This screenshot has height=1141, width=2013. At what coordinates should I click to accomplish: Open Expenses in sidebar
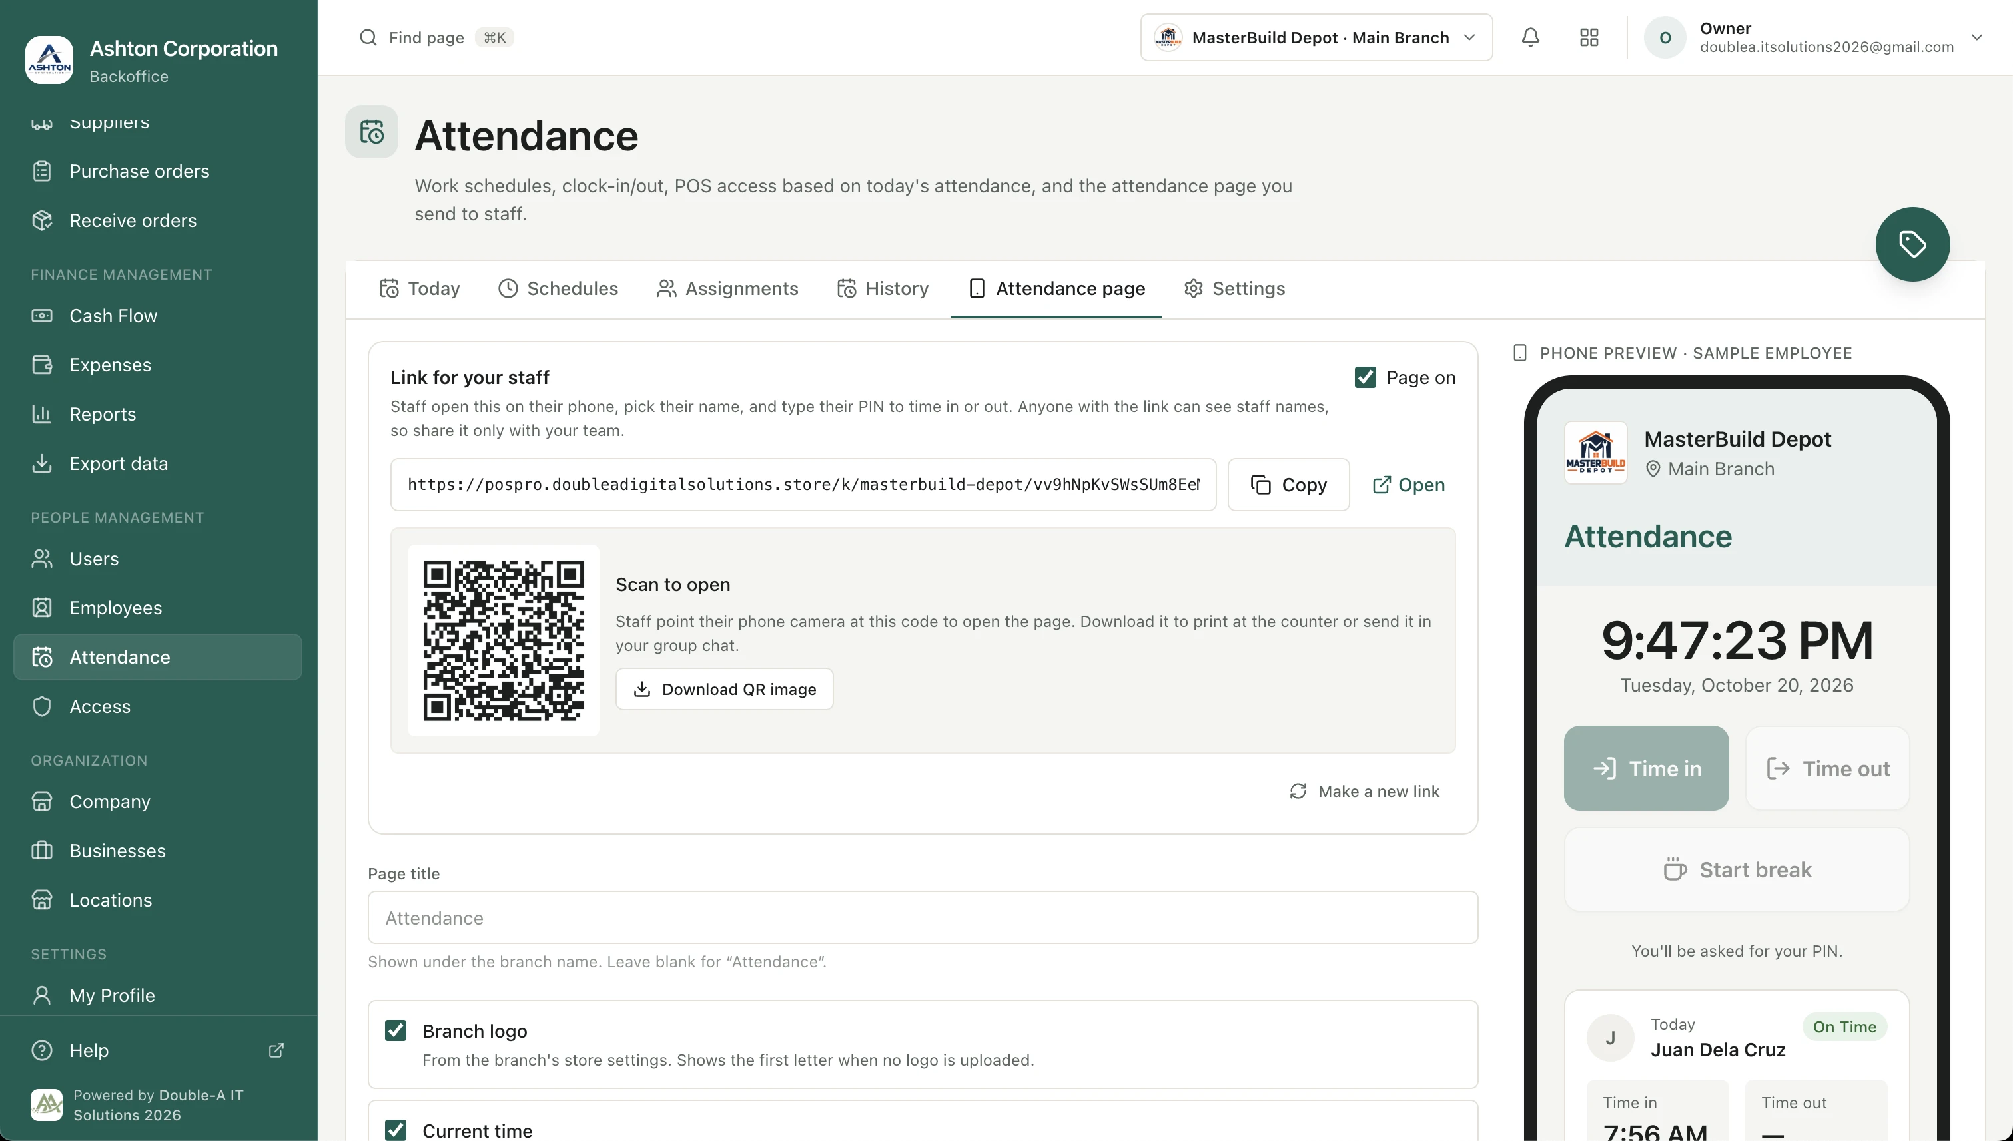pyautogui.click(x=158, y=365)
